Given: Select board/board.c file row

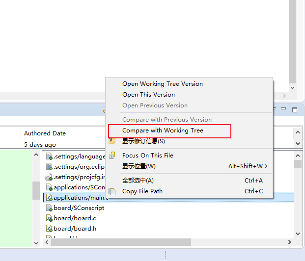Looking at the screenshot, I should pyautogui.click(x=75, y=218).
